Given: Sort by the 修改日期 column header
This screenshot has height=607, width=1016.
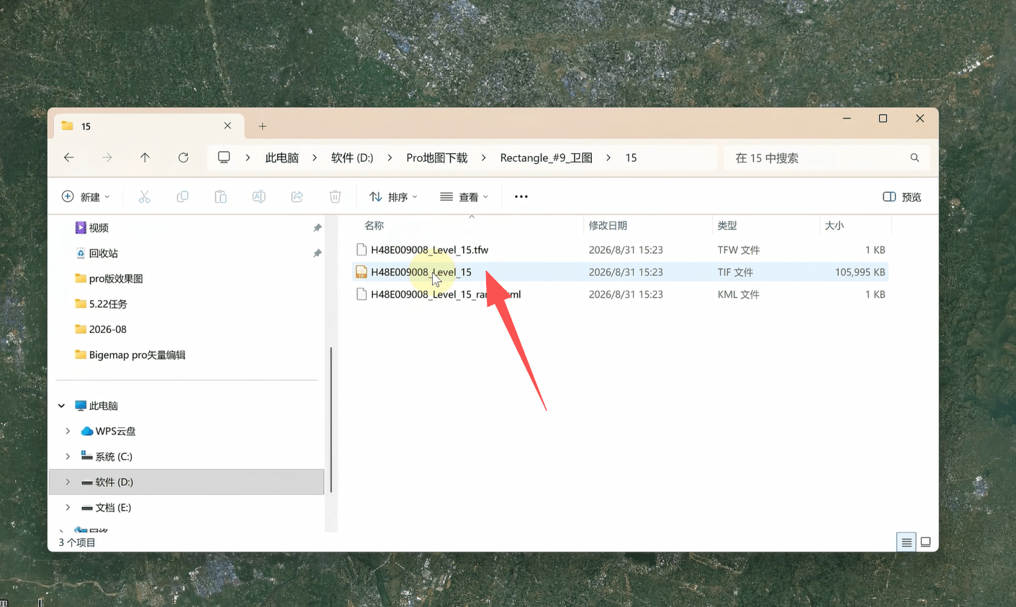Looking at the screenshot, I should (x=608, y=225).
